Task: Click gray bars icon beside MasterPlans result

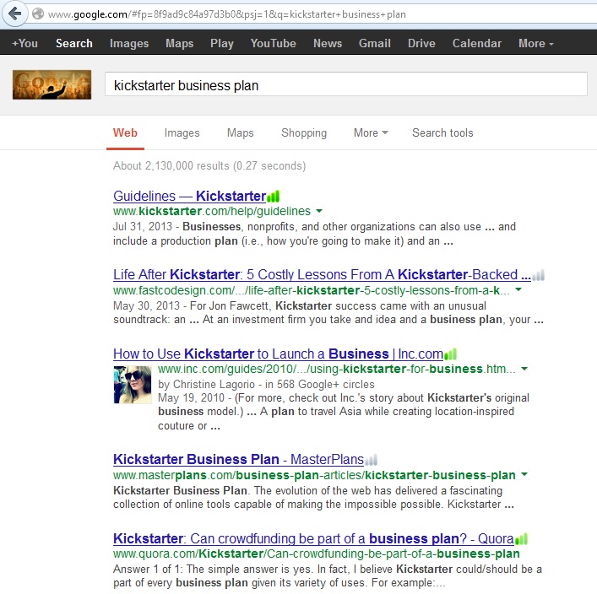Action: pos(371,460)
